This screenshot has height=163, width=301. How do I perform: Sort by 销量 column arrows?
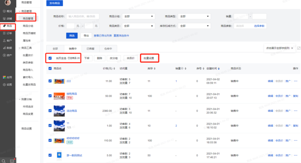[186, 68]
